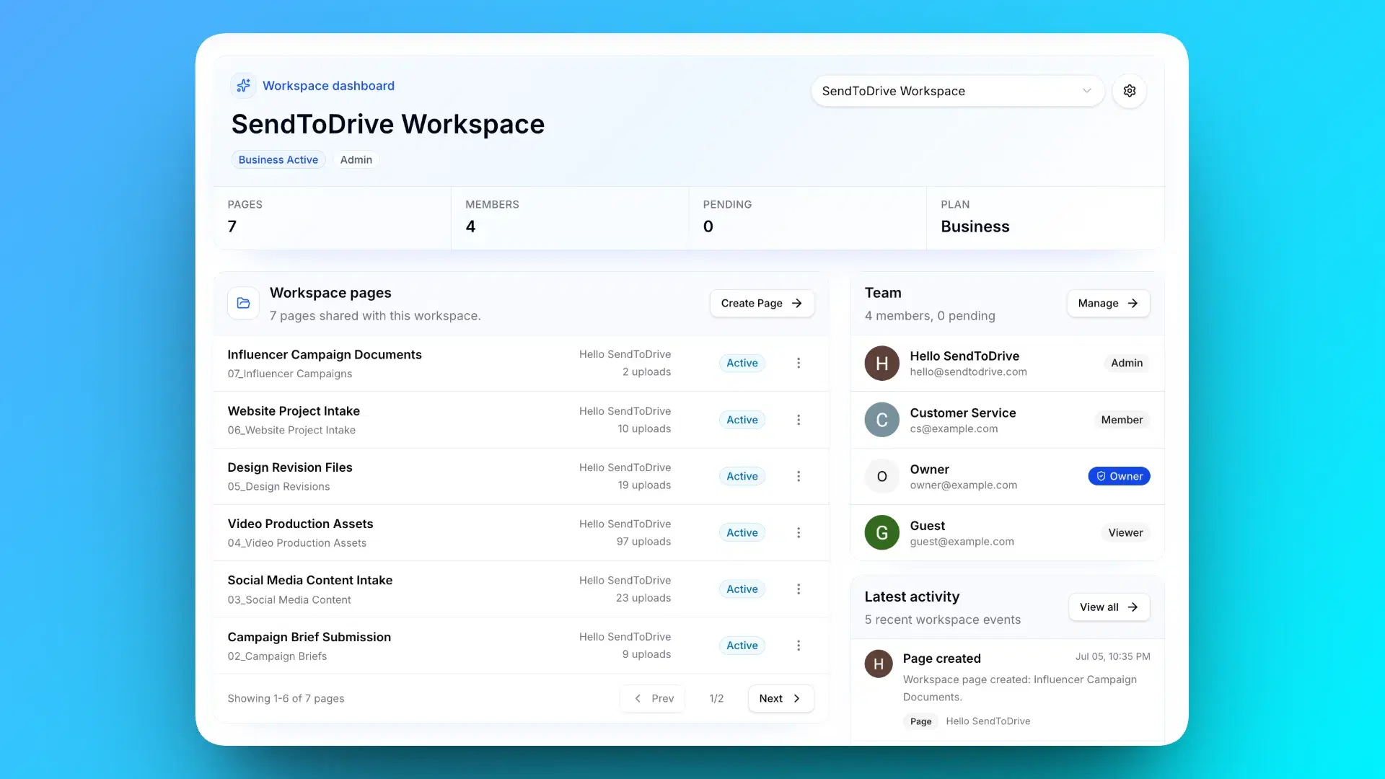1385x779 pixels.
Task: Click hello@sendtodrive.com email
Action: 968,372
